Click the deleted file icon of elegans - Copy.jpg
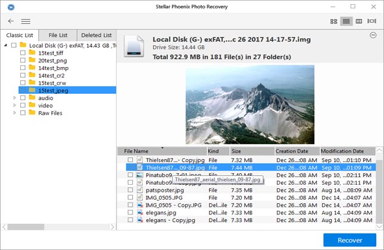Screen dimensions: 384x250 click(140, 220)
